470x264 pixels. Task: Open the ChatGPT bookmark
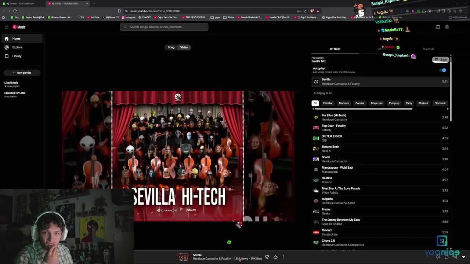point(144,17)
